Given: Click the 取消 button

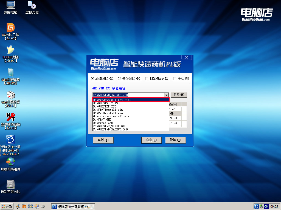Looking at the screenshot, I should tap(175, 140).
